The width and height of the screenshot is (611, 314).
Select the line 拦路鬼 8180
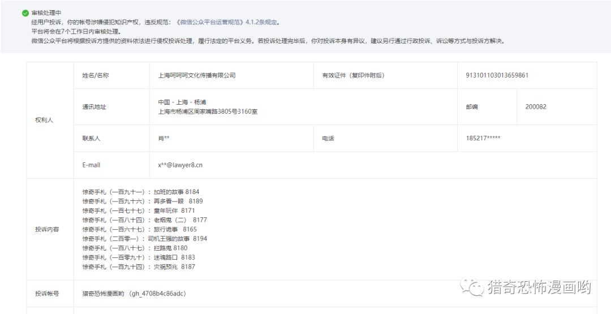point(135,248)
